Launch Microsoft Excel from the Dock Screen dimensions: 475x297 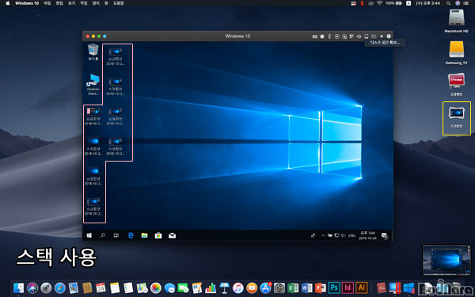pos(293,287)
